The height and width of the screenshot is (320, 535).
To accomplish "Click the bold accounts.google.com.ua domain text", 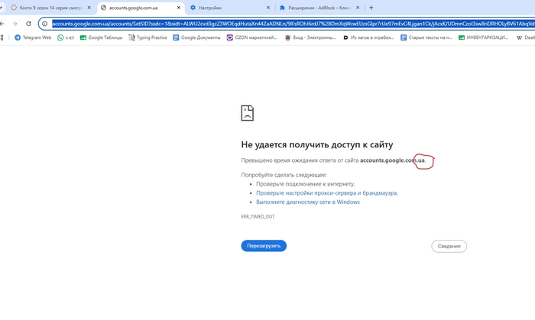I will [392, 160].
